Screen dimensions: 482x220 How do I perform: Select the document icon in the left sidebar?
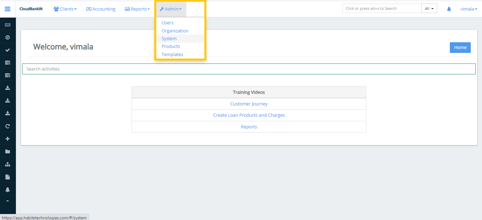pyautogui.click(x=8, y=176)
